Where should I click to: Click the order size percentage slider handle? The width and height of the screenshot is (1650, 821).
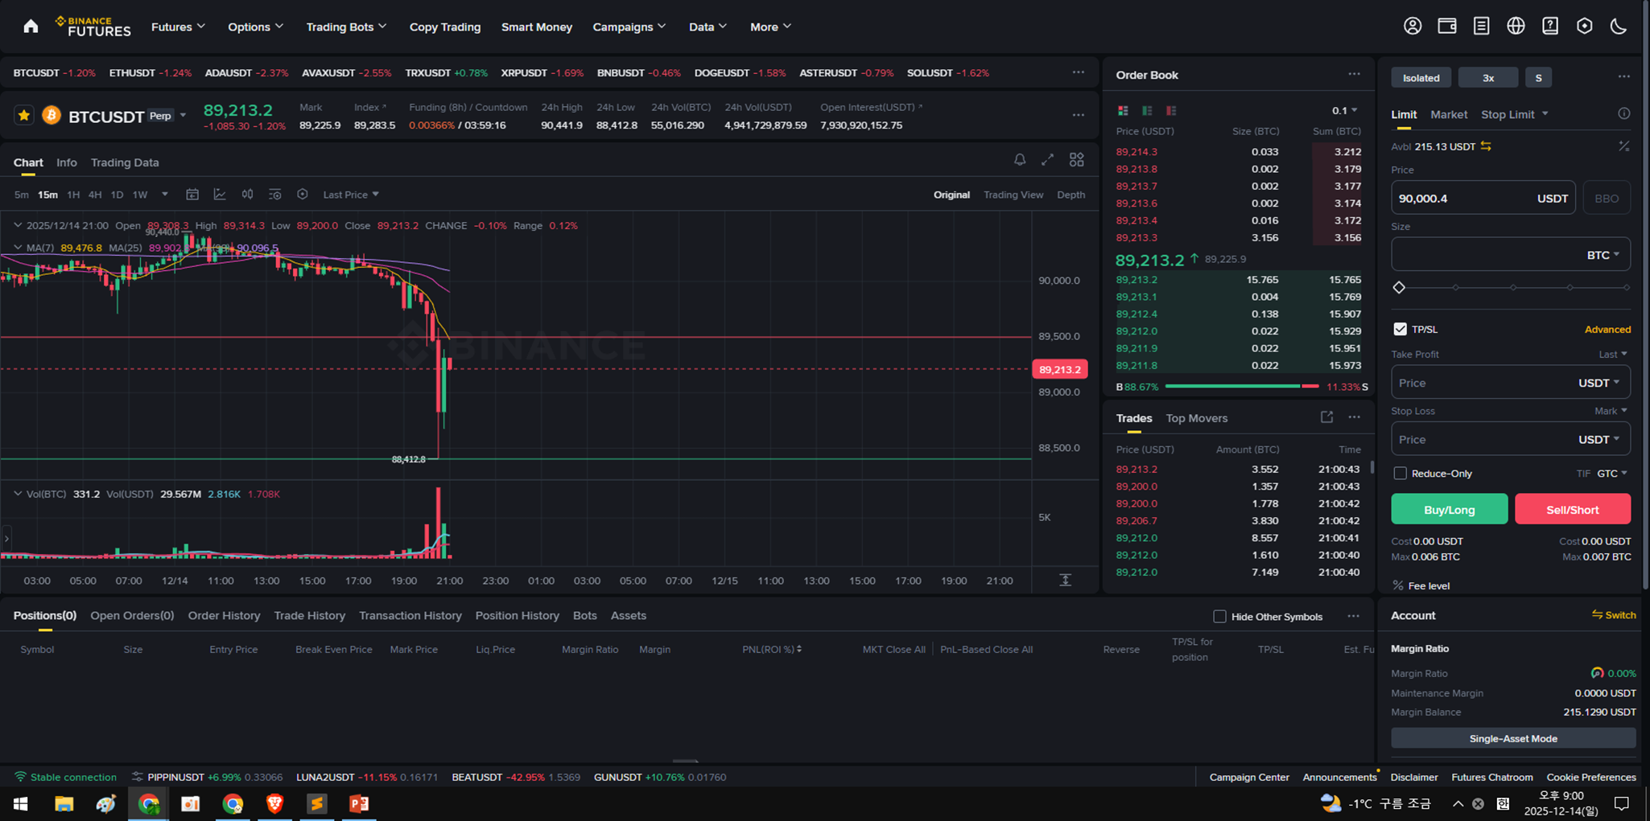click(1399, 287)
